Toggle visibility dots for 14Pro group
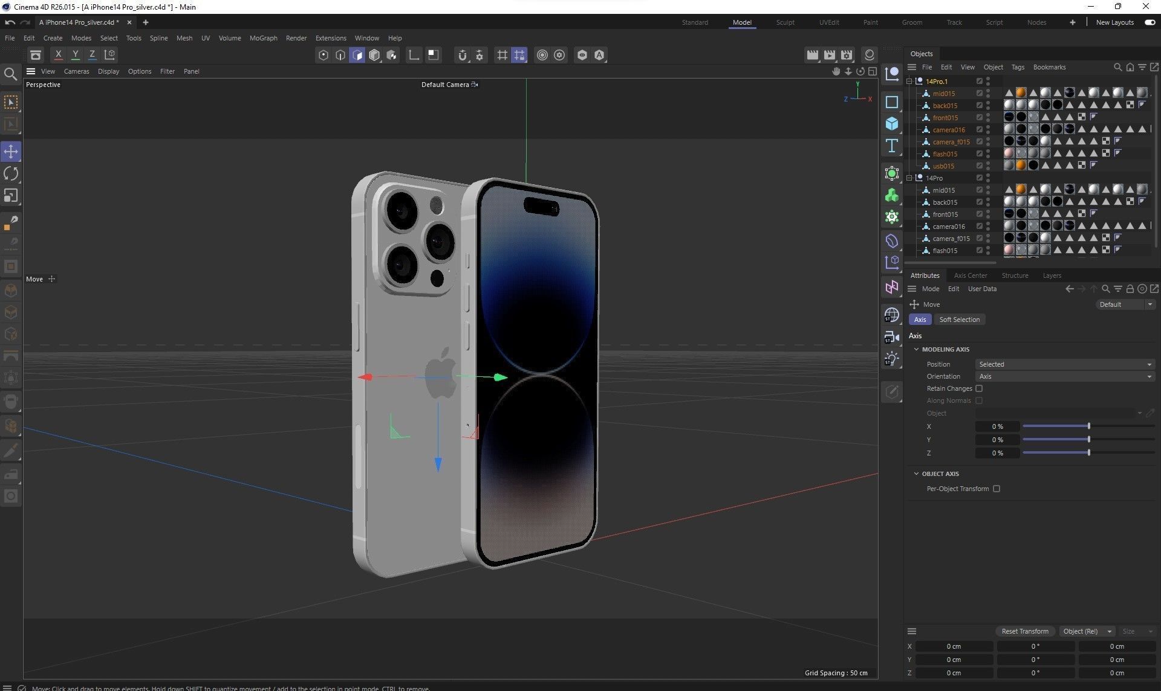Viewport: 1161px width, 691px height. click(x=988, y=178)
